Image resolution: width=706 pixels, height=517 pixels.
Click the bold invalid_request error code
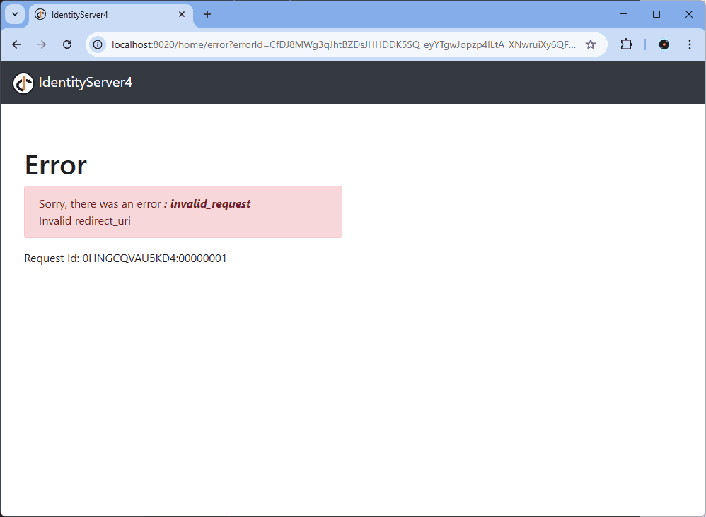click(210, 204)
